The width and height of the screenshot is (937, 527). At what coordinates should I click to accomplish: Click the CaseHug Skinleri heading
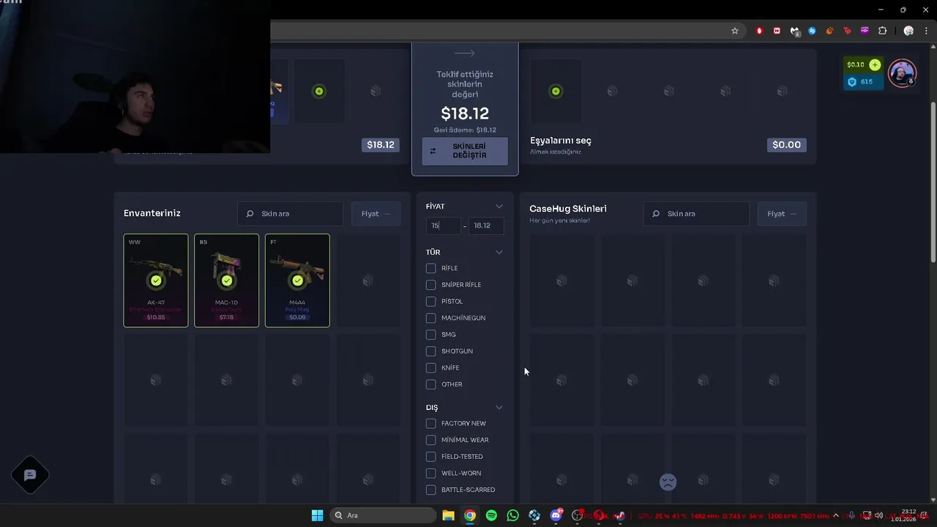(568, 209)
